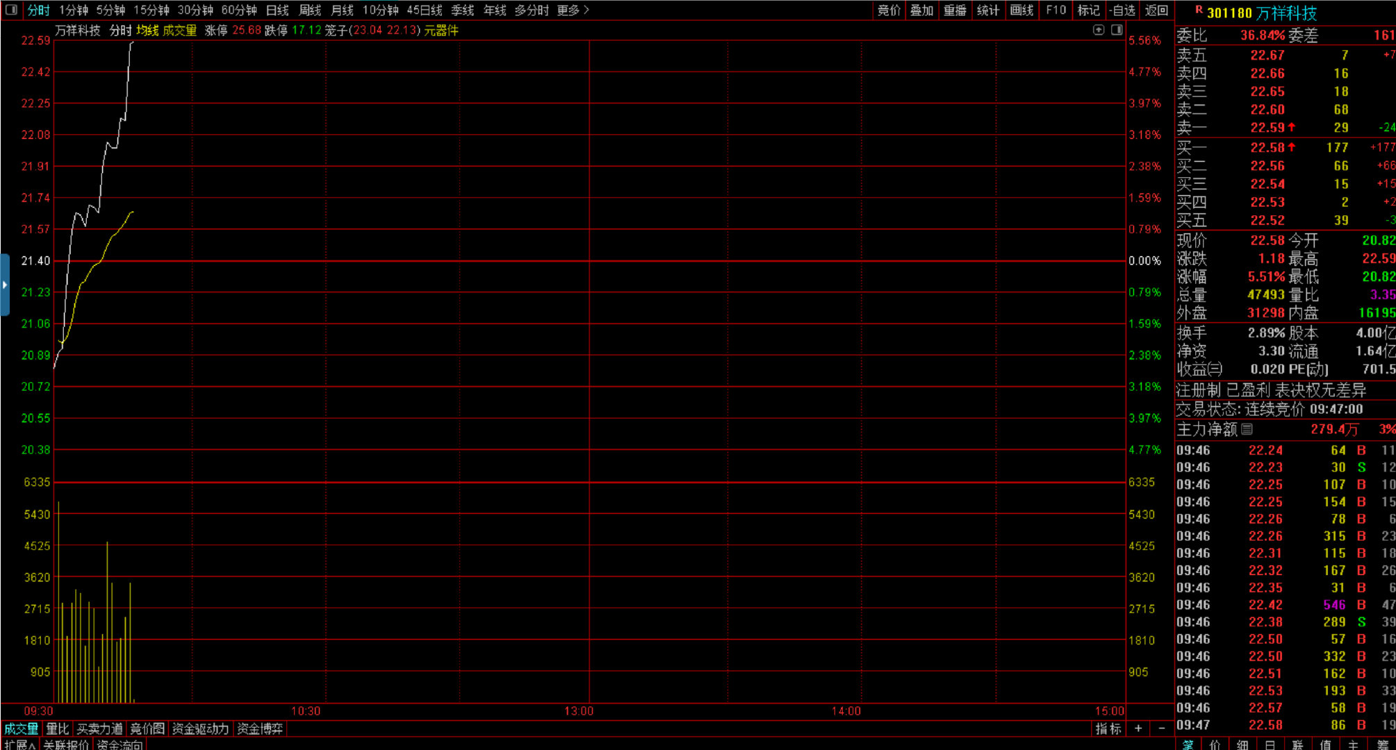
Task: Click the list icon beside 主力净额
Action: [x=1247, y=429]
